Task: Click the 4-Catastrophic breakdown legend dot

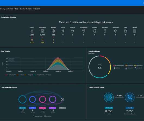Action: click(x=114, y=66)
